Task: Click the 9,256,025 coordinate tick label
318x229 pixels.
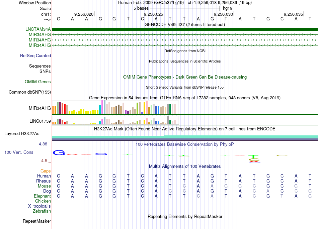Action: 154,14
